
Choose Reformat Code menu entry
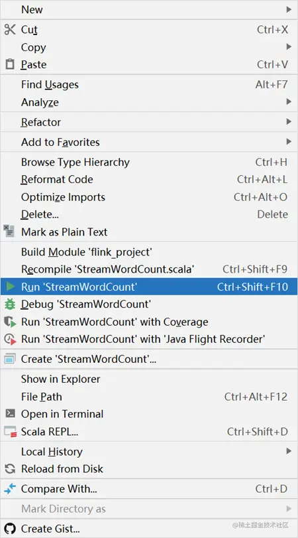[x=149, y=180]
